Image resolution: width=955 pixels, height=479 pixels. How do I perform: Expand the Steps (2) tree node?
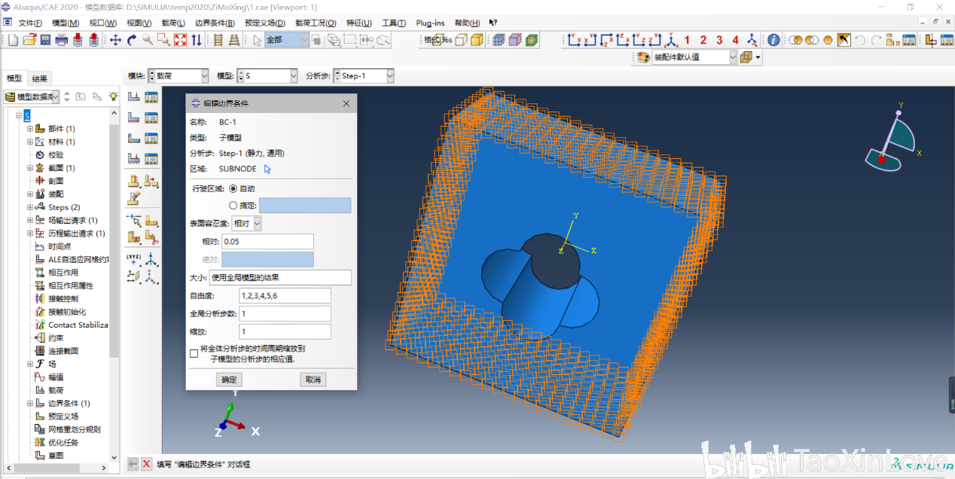(30, 207)
